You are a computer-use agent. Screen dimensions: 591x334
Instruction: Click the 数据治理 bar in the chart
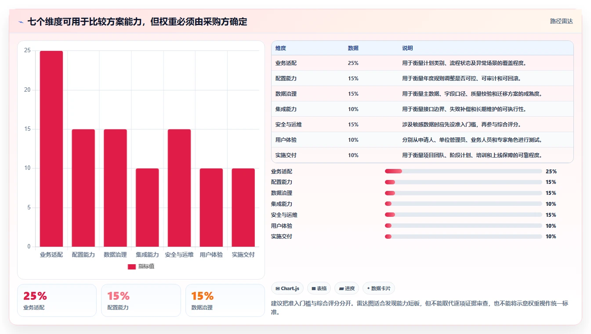coord(115,188)
